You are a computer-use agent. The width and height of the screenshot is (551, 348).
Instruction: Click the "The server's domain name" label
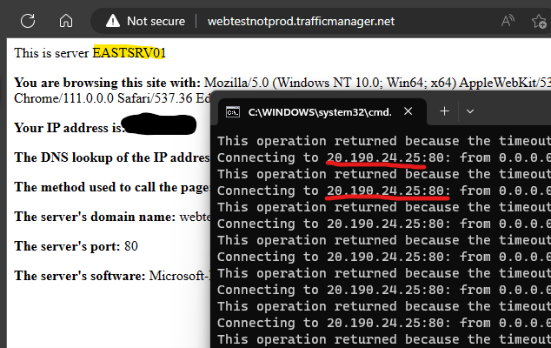[95, 217]
